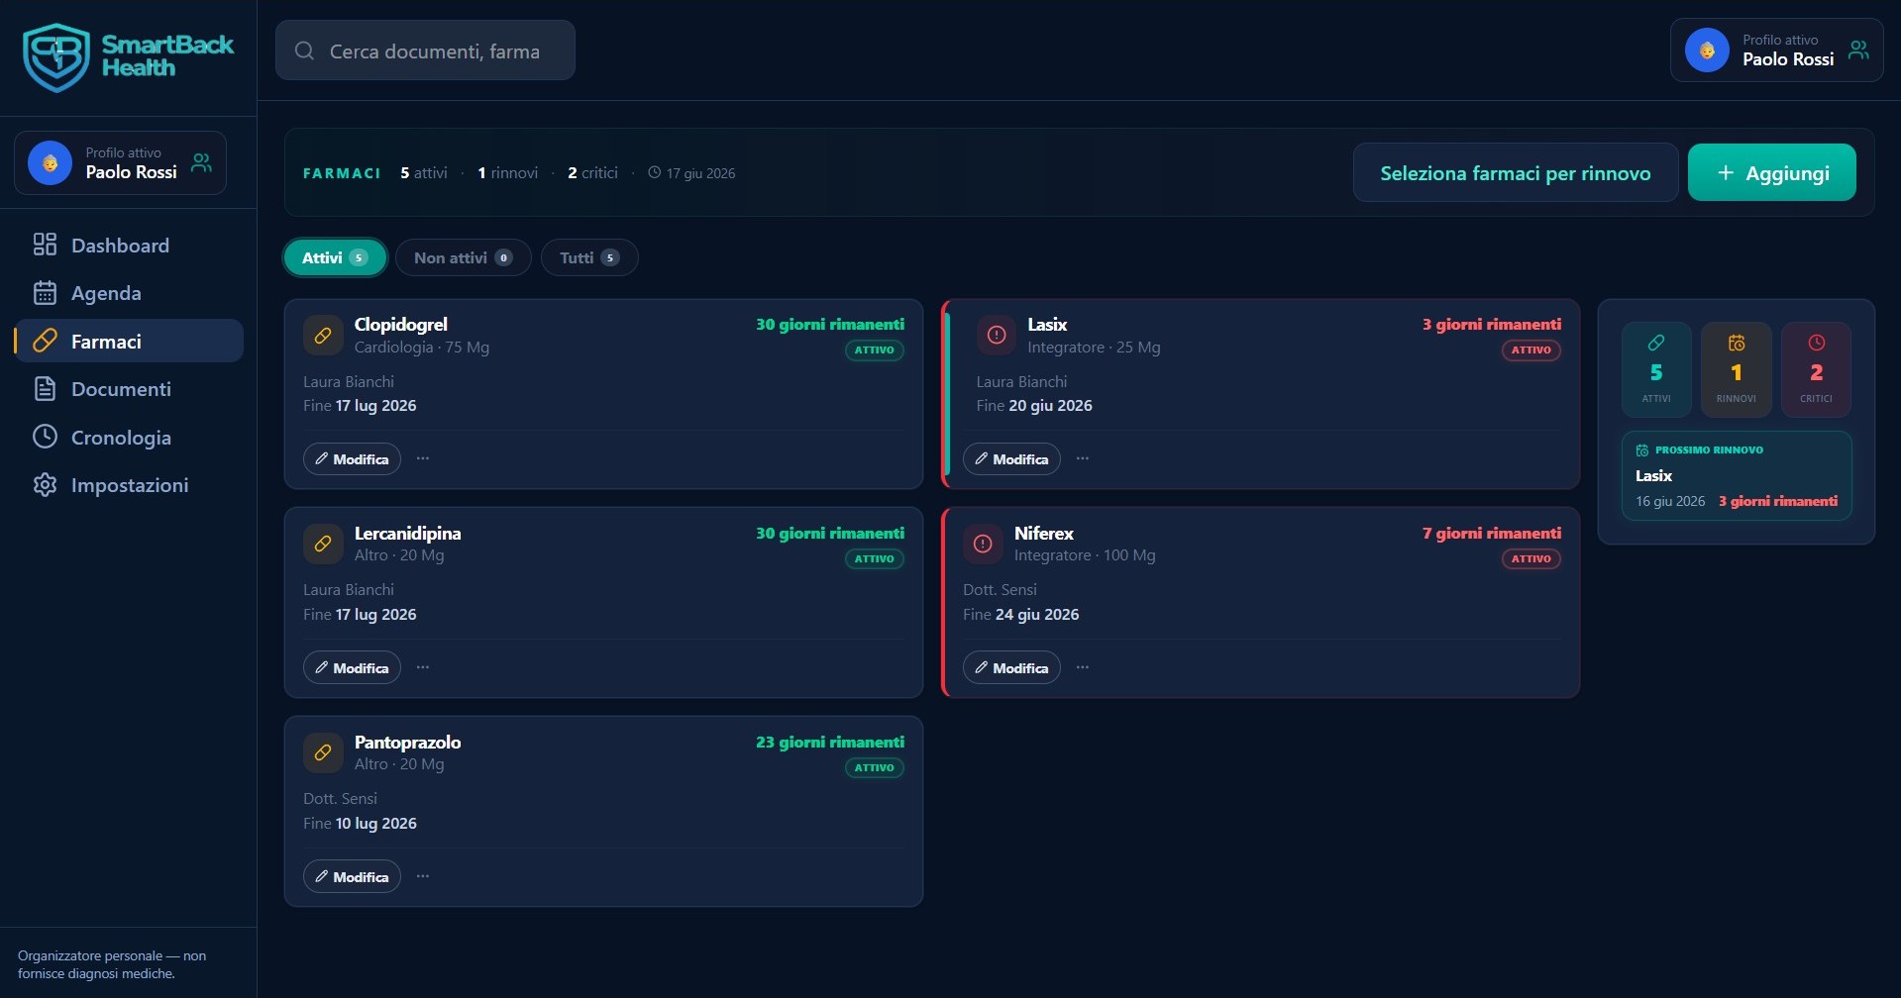
Task: Click the pill icon on Clopidogrel card
Action: 323,336
